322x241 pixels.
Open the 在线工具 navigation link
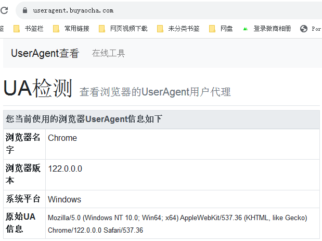[108, 53]
